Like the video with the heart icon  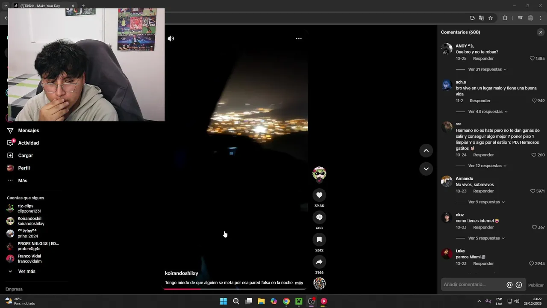[319, 195]
